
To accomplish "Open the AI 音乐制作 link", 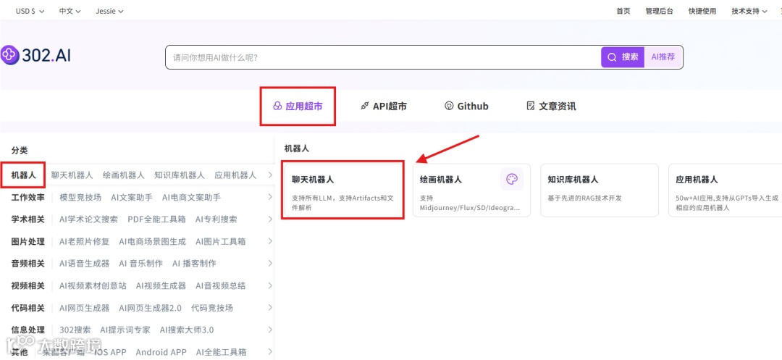I will (140, 263).
